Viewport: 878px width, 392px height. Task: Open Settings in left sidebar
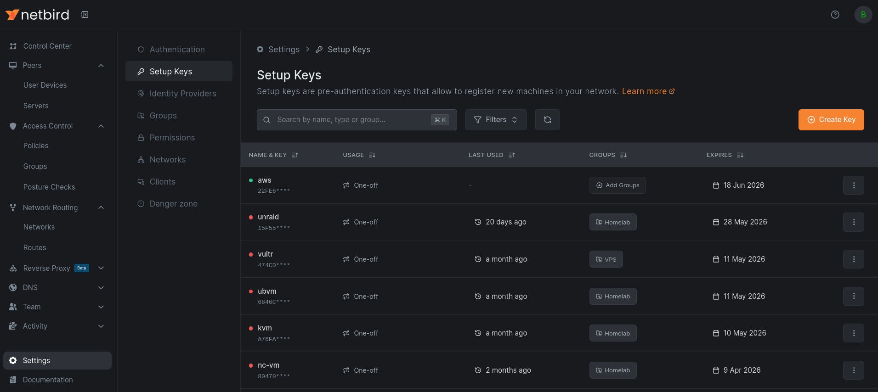[57, 360]
